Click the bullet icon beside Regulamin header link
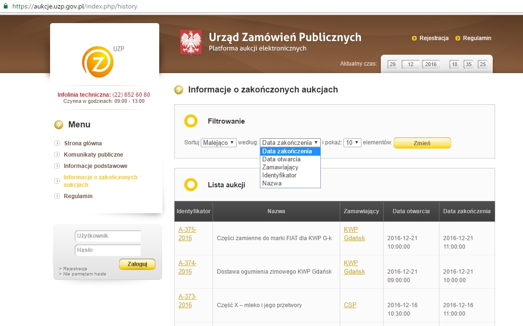 point(457,38)
